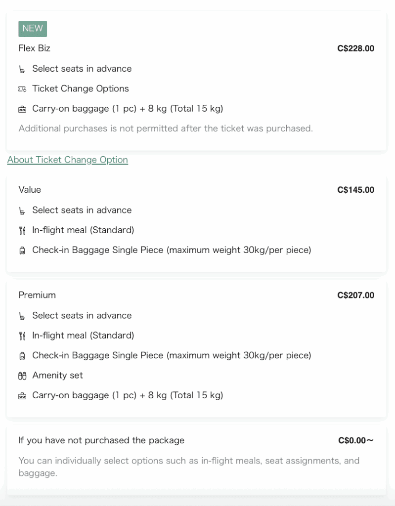Click the Ticket Change Options ticket icon
395x506 pixels.
(x=22, y=89)
